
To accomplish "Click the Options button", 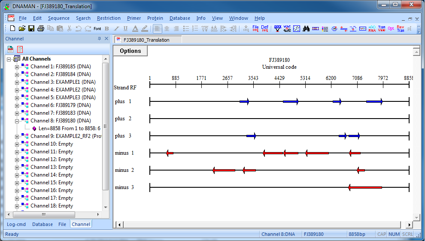I will (131, 51).
